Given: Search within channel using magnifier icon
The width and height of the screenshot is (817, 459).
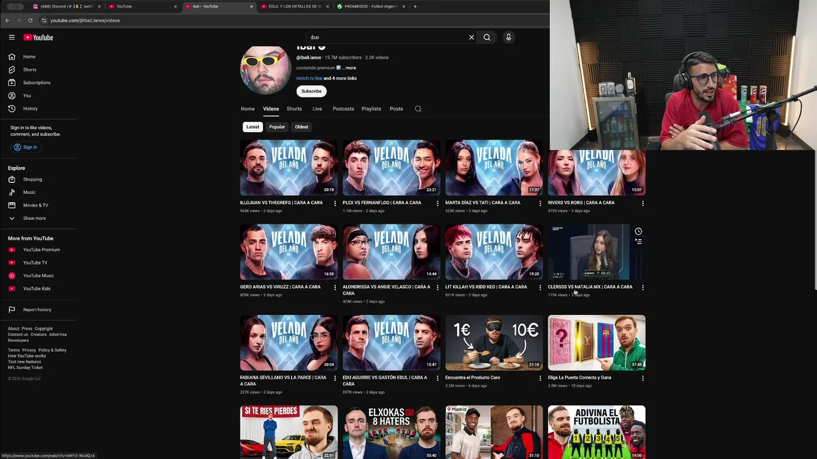Looking at the screenshot, I should pos(418,109).
